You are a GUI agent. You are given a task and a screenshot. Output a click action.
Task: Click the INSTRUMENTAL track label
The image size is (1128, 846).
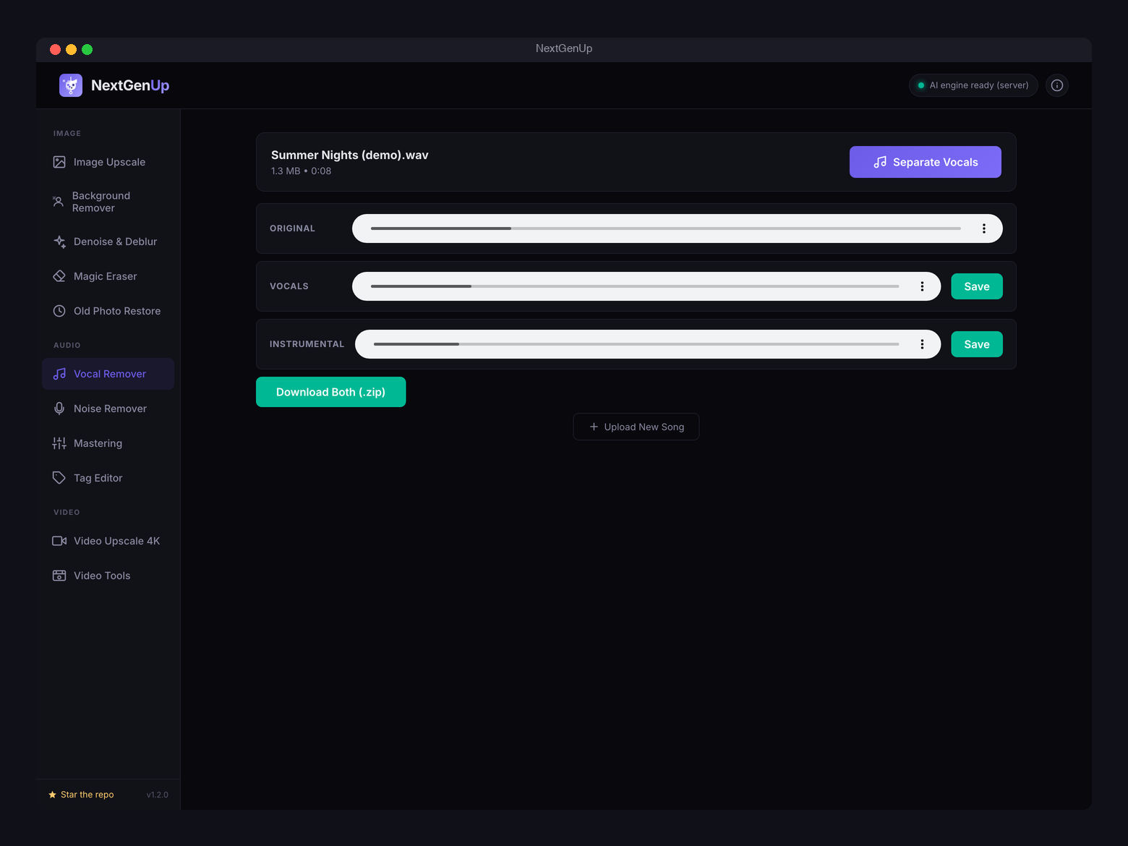[307, 344]
